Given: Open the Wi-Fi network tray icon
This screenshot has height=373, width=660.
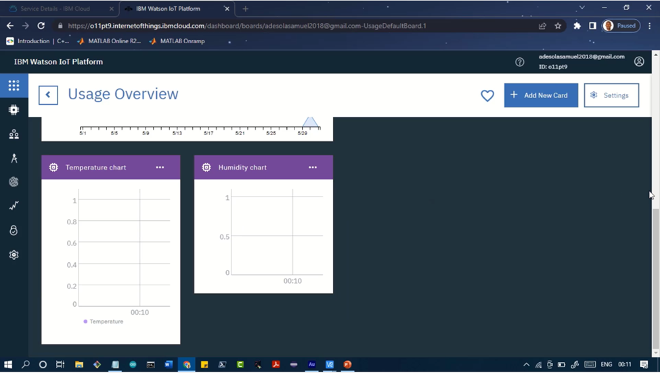Looking at the screenshot, I should coord(538,365).
